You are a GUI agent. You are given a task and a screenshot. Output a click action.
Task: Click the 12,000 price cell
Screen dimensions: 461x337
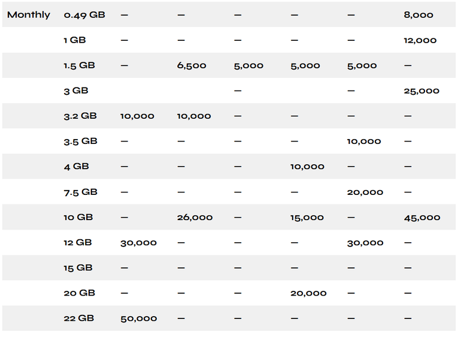420,40
